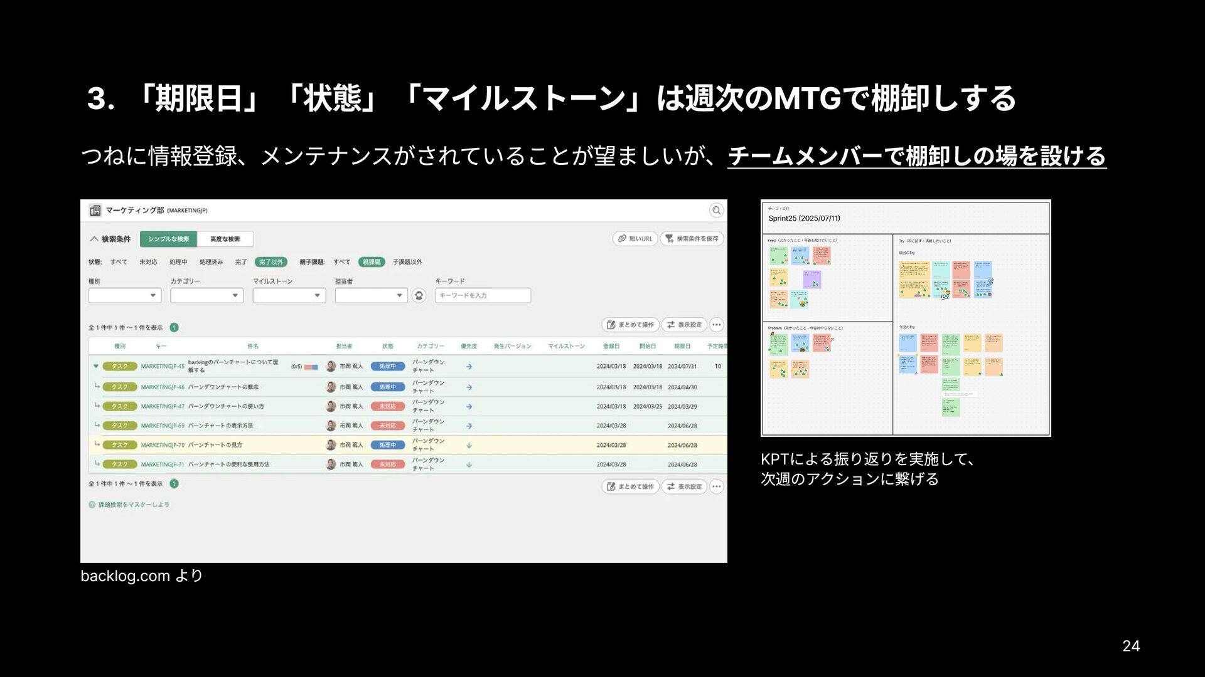Open 表示設定 display settings above the table
Image resolution: width=1205 pixels, height=677 pixels.
(x=684, y=325)
